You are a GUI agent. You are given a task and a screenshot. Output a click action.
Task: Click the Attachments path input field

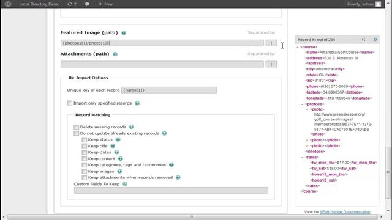coord(162,64)
